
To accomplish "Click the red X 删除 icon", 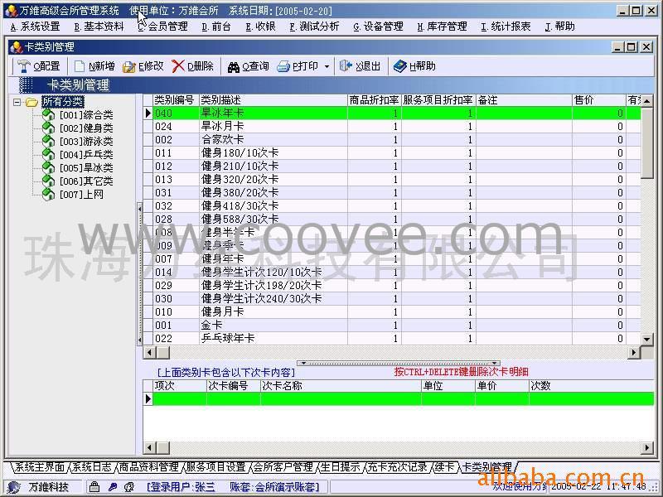I will click(178, 66).
